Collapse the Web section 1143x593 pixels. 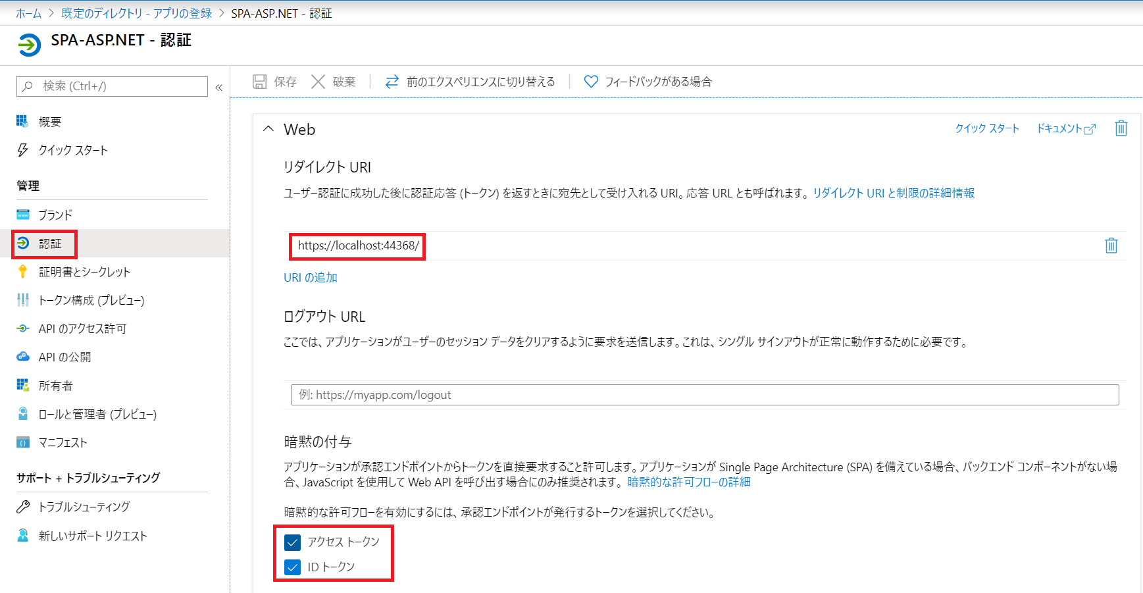tap(268, 129)
